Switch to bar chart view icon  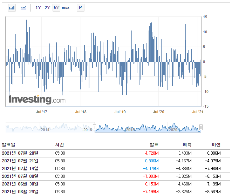pos(12,8)
